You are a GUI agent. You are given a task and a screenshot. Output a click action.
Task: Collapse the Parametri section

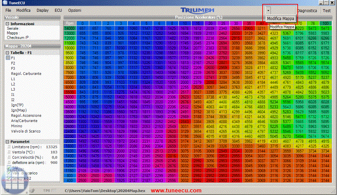coord(7,142)
